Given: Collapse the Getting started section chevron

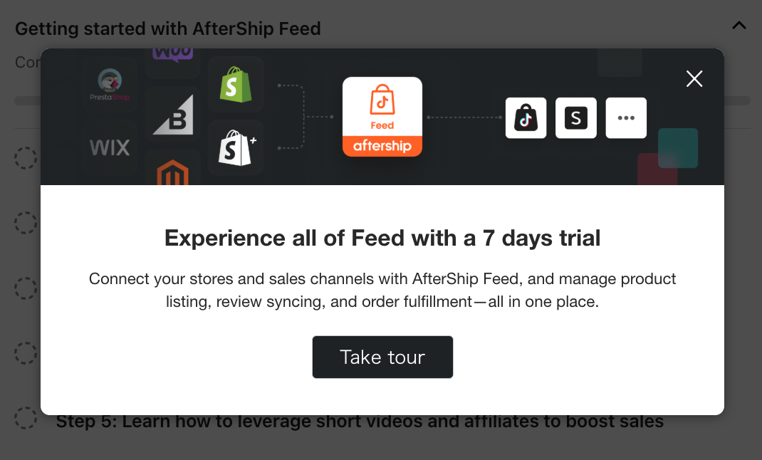Looking at the screenshot, I should pyautogui.click(x=739, y=25).
